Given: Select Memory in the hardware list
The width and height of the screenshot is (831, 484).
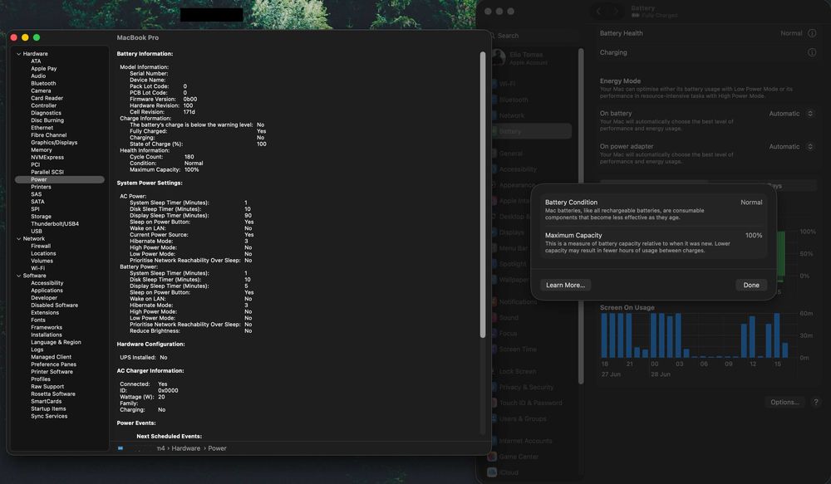Looking at the screenshot, I should coord(42,150).
